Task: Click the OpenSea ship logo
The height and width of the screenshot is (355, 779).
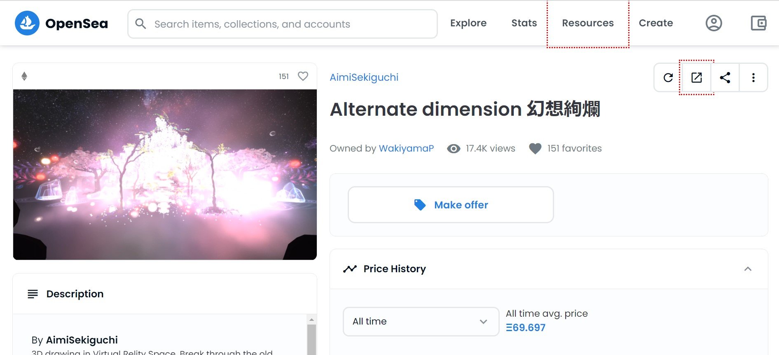Action: 27,23
